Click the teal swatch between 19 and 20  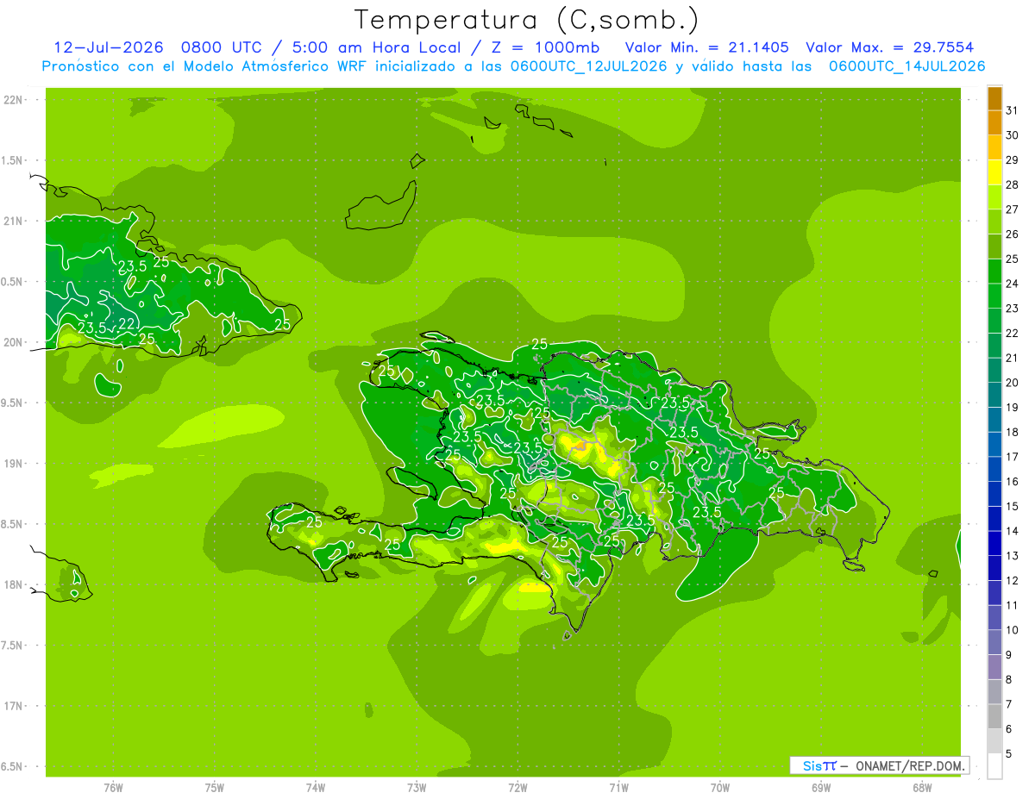(994, 396)
